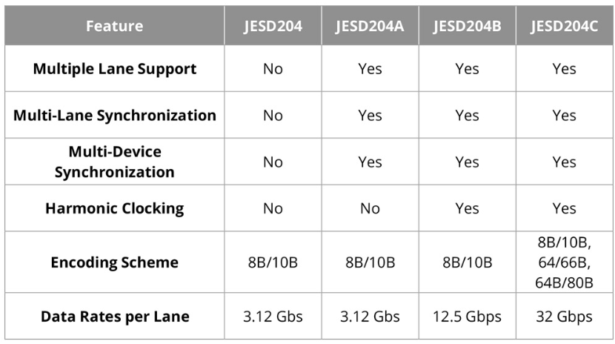Click the JESD204C column header
This screenshot has height=344, width=615.
pyautogui.click(x=565, y=26)
